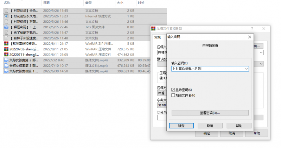This screenshot has height=148, width=281.
Task: Click the 失踪女孩案第 2 部 mp4 icon
Action: (x=6, y=60)
